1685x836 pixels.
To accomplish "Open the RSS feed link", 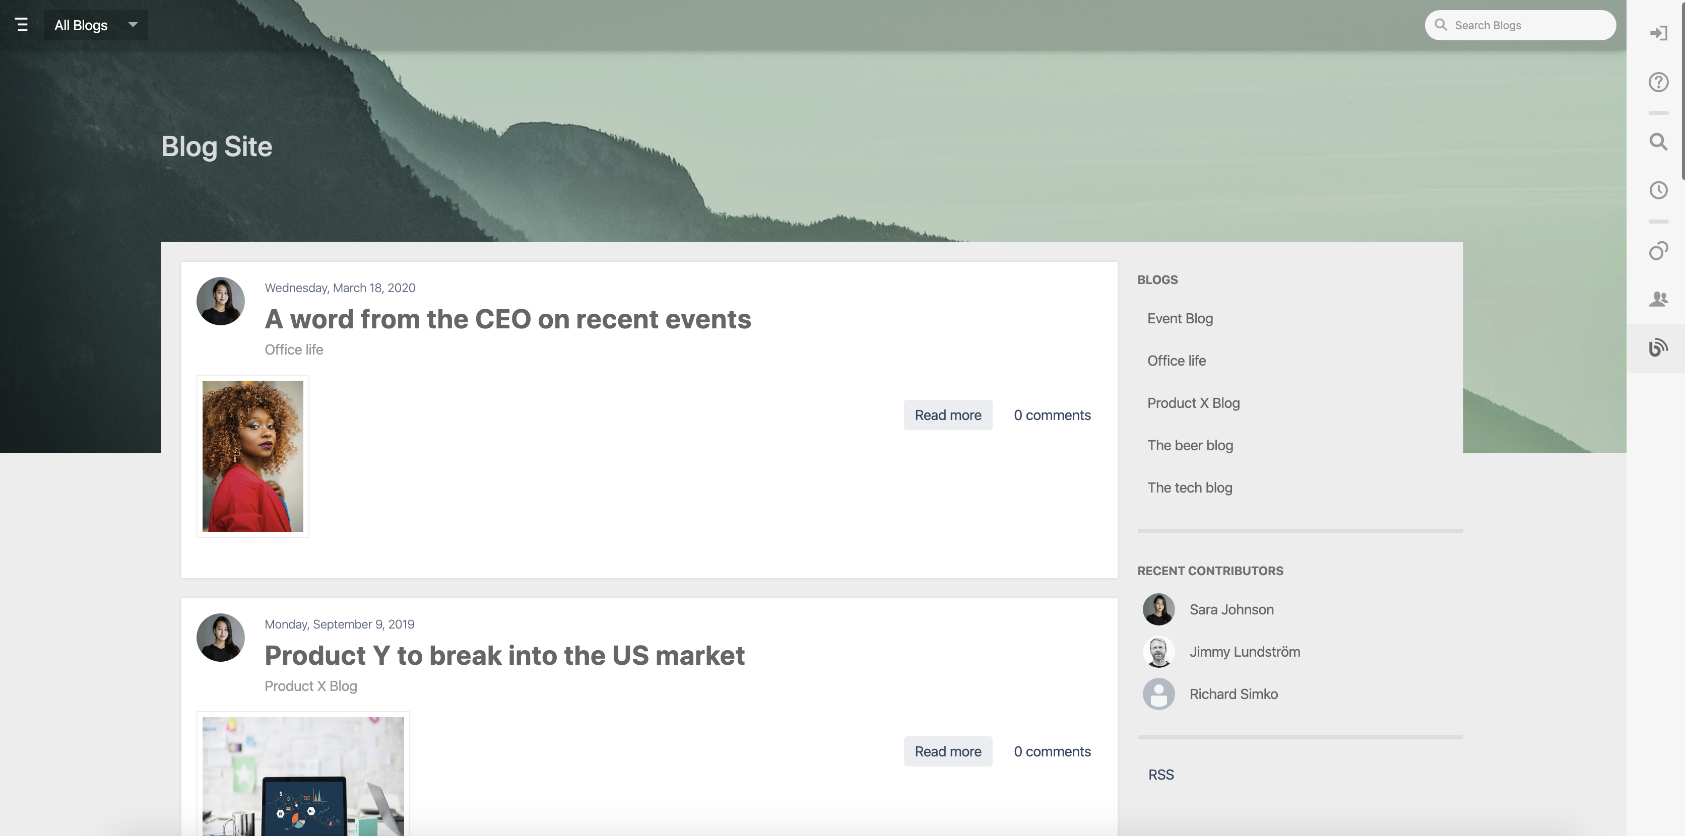I will tap(1161, 775).
